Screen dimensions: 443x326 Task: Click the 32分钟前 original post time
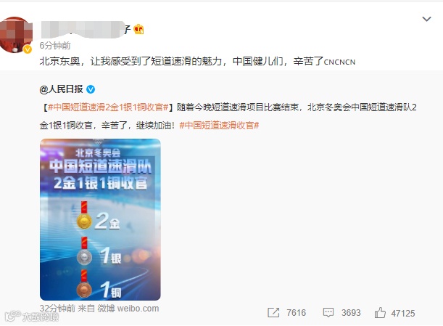57,308
